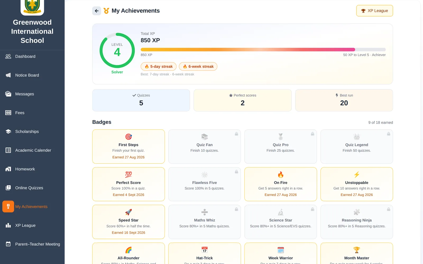Screen dimensions: 423x264
Task: Click the Quiz Legend crown icon
Action: (357, 137)
